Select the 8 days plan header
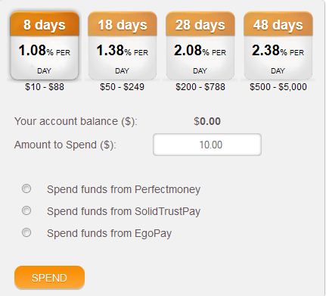The height and width of the screenshot is (296, 326). click(x=45, y=24)
